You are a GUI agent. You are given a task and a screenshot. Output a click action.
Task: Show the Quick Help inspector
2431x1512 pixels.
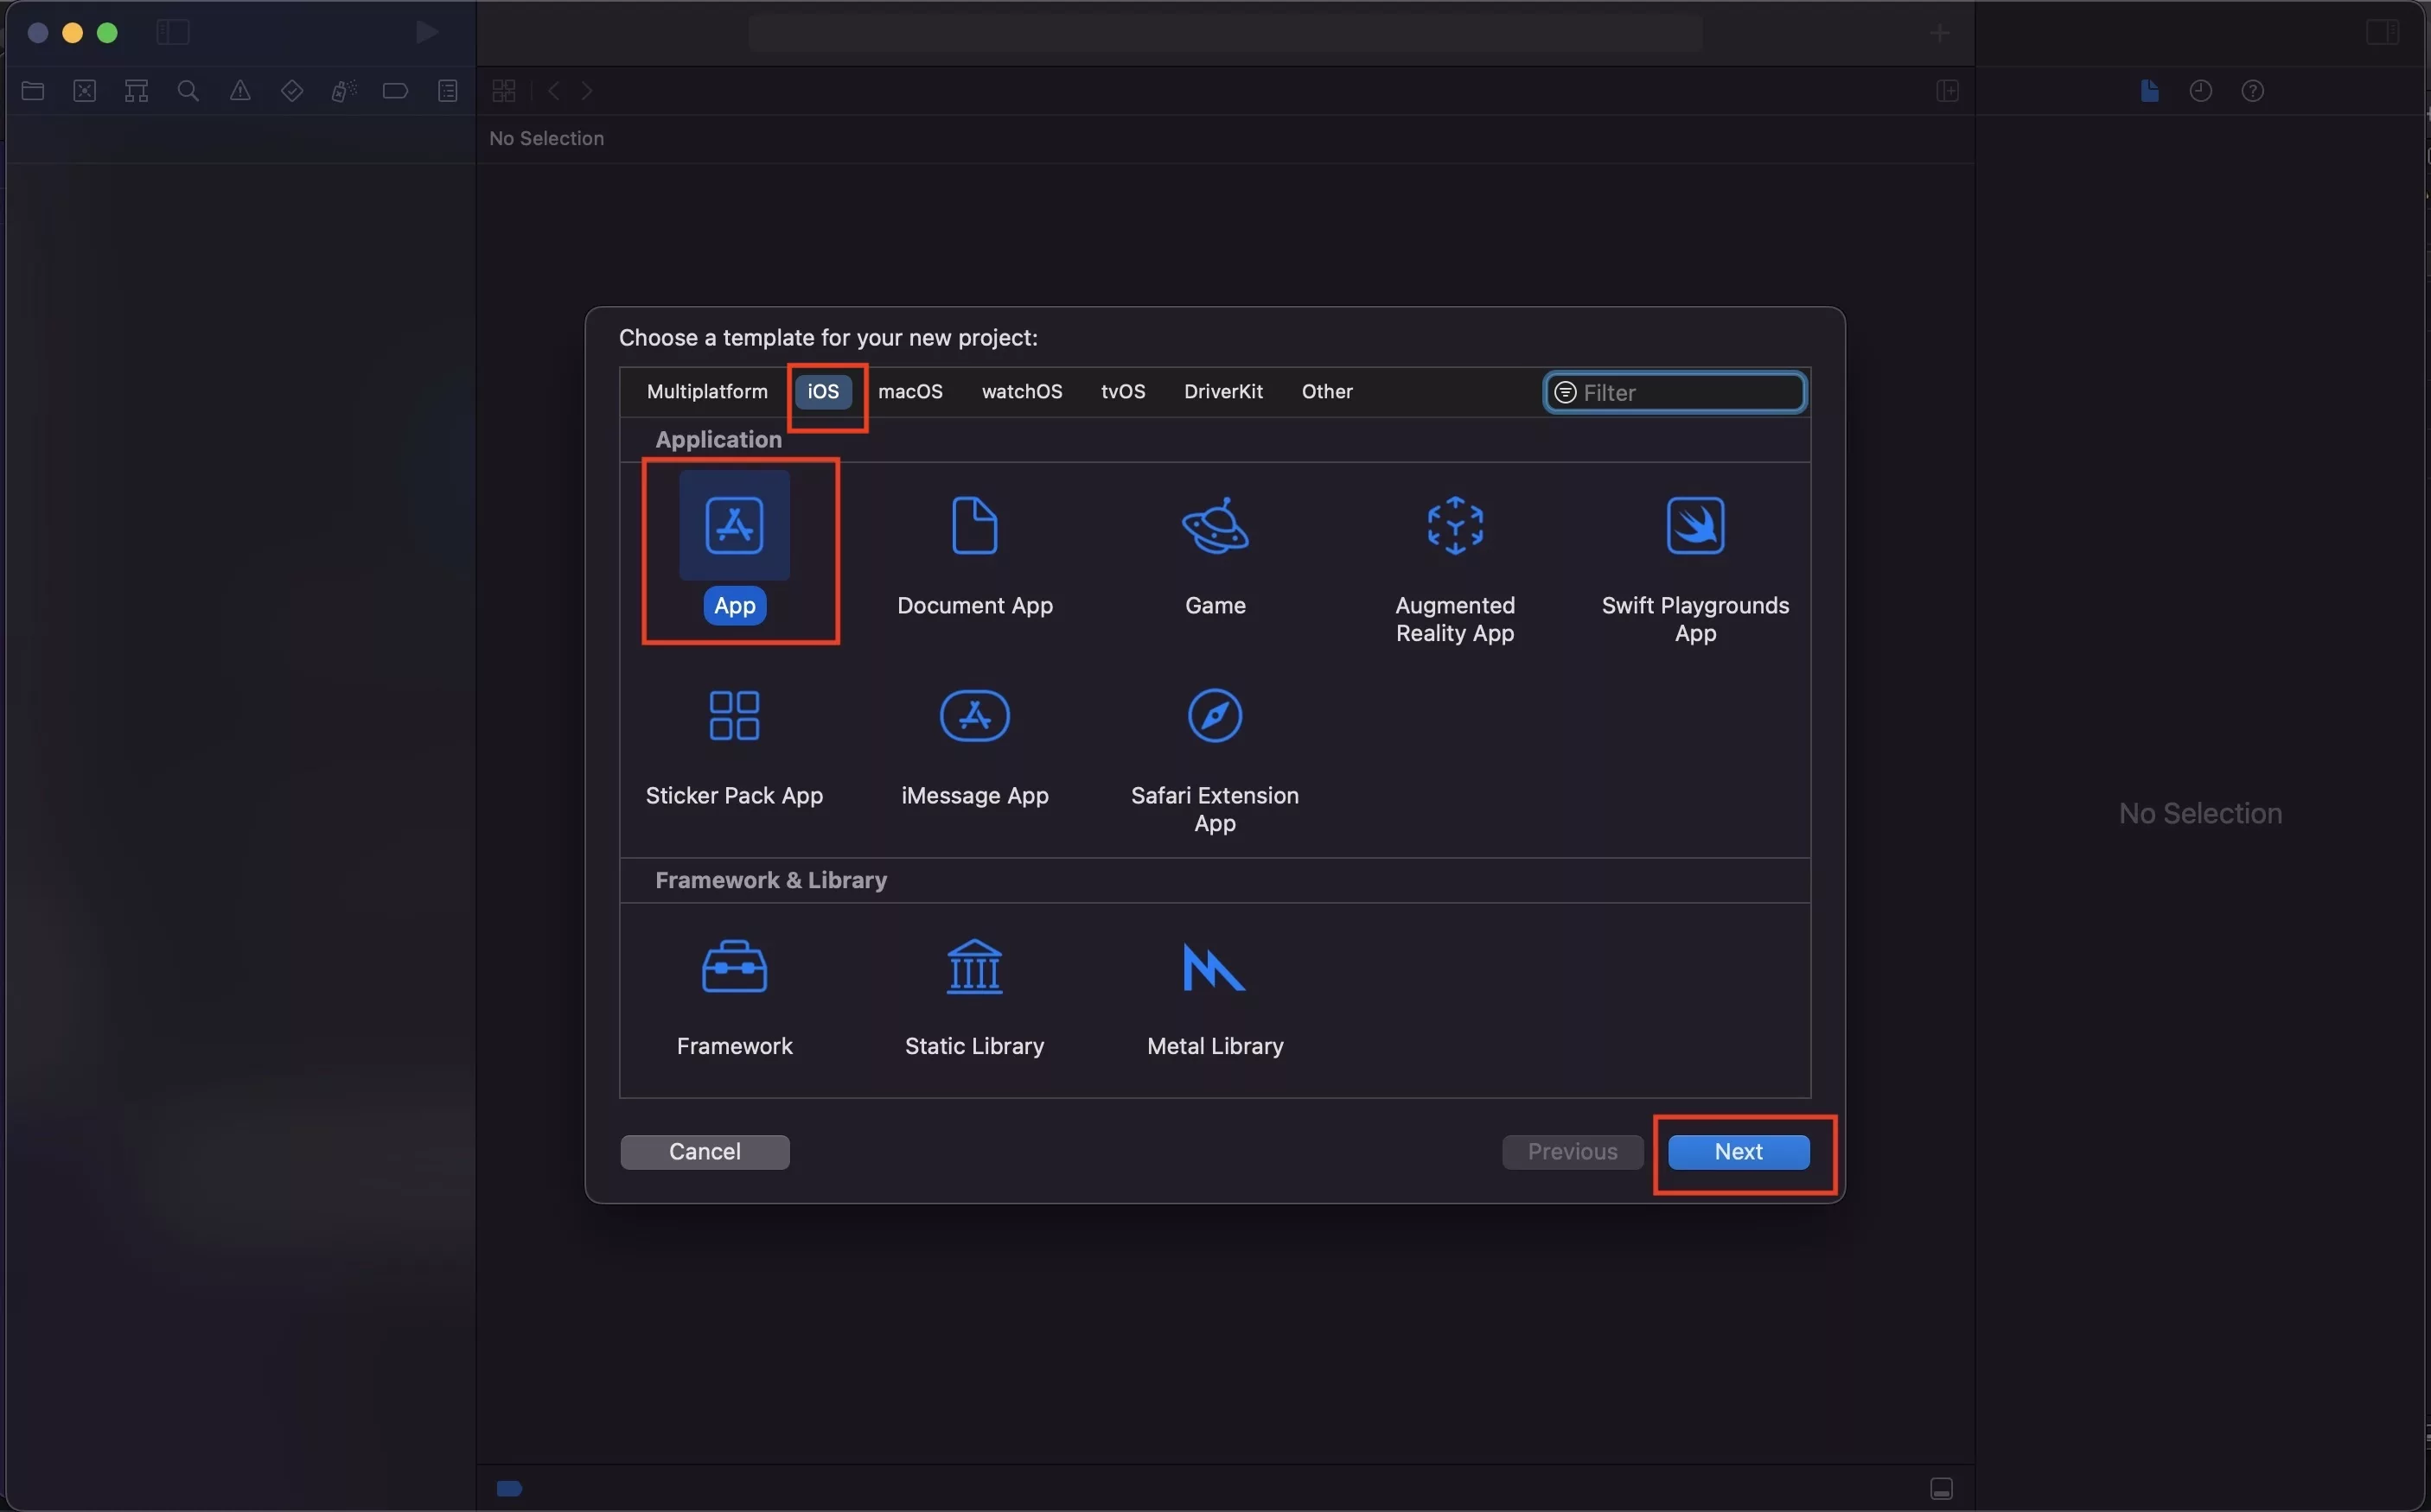(x=2253, y=91)
